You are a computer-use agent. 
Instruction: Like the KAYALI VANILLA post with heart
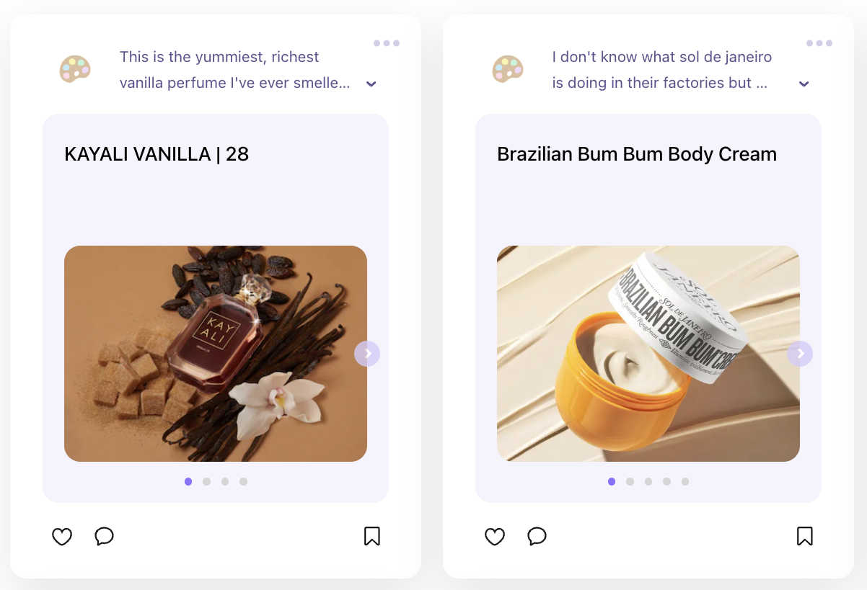[x=62, y=536]
